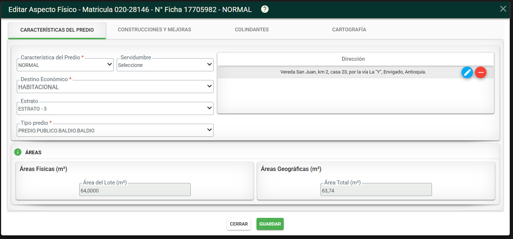
Task: Click the Cerrar button
Action: click(x=239, y=224)
